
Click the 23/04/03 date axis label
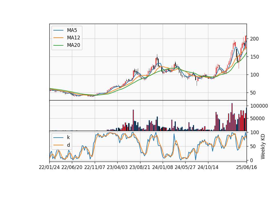tap(117, 167)
